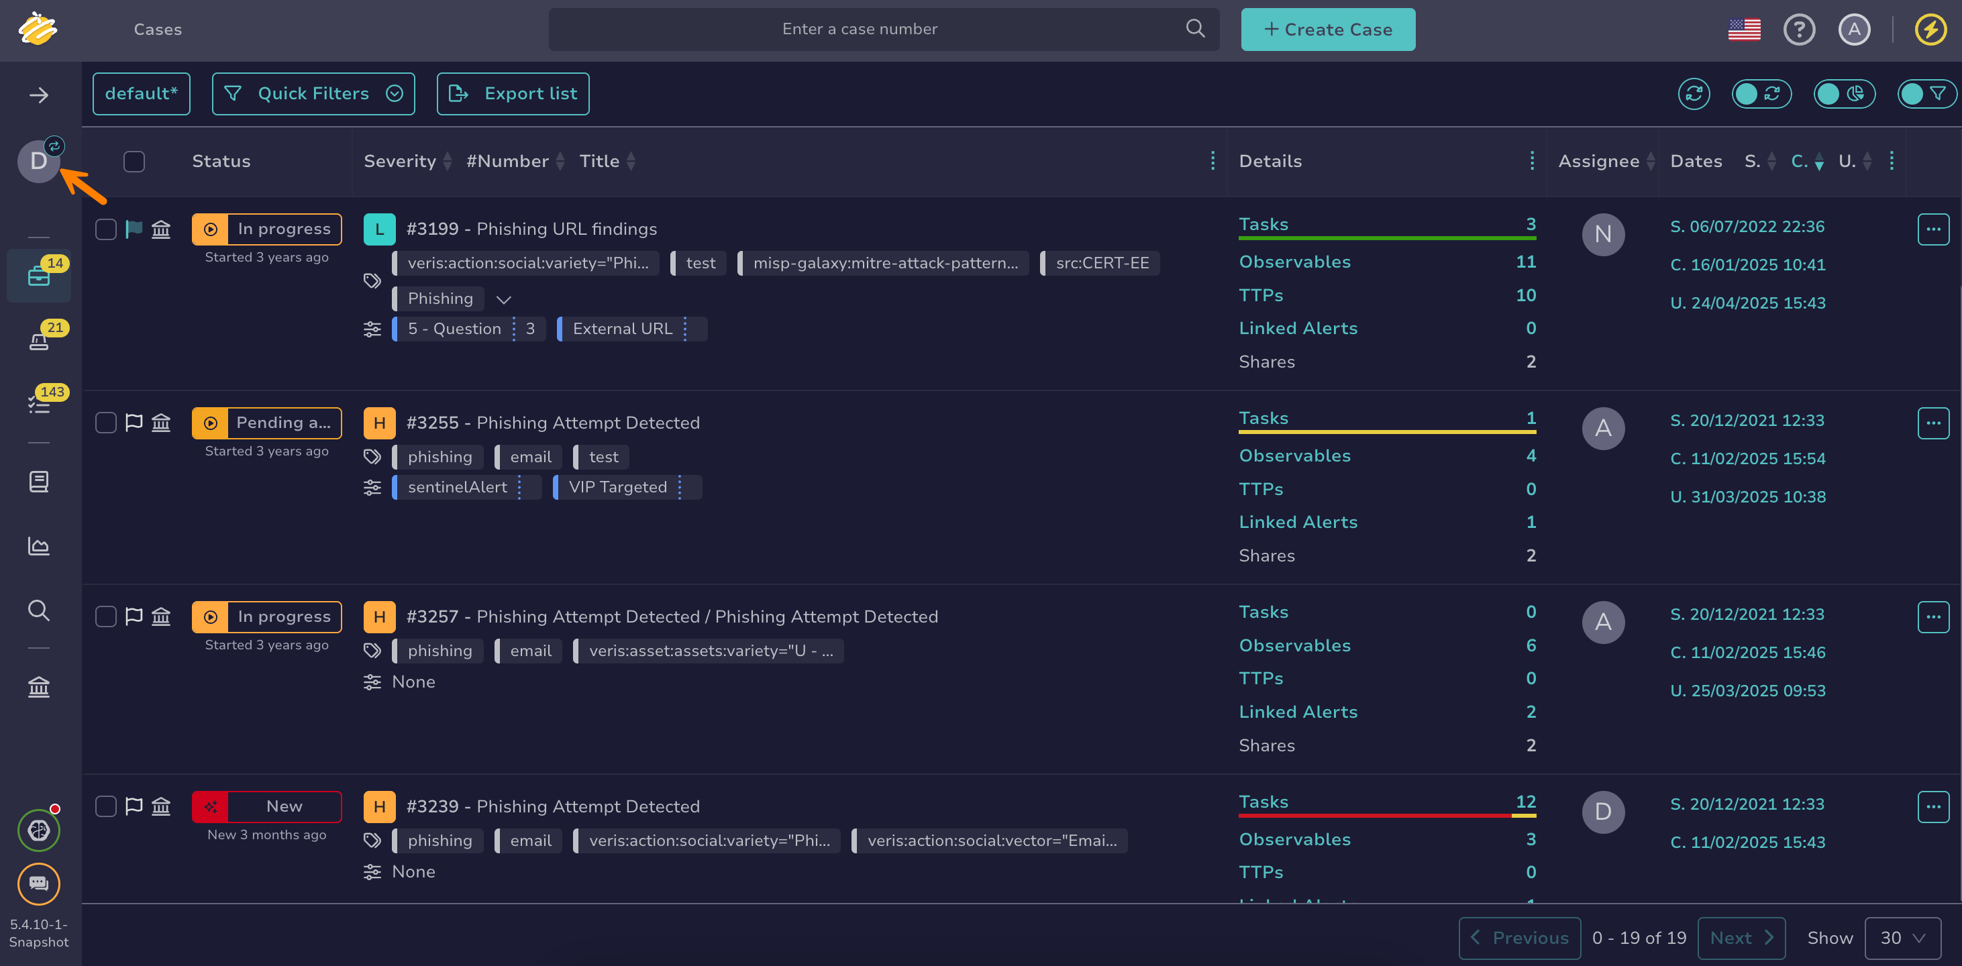The width and height of the screenshot is (1962, 966).
Task: Open the default* view menu
Action: (x=141, y=94)
